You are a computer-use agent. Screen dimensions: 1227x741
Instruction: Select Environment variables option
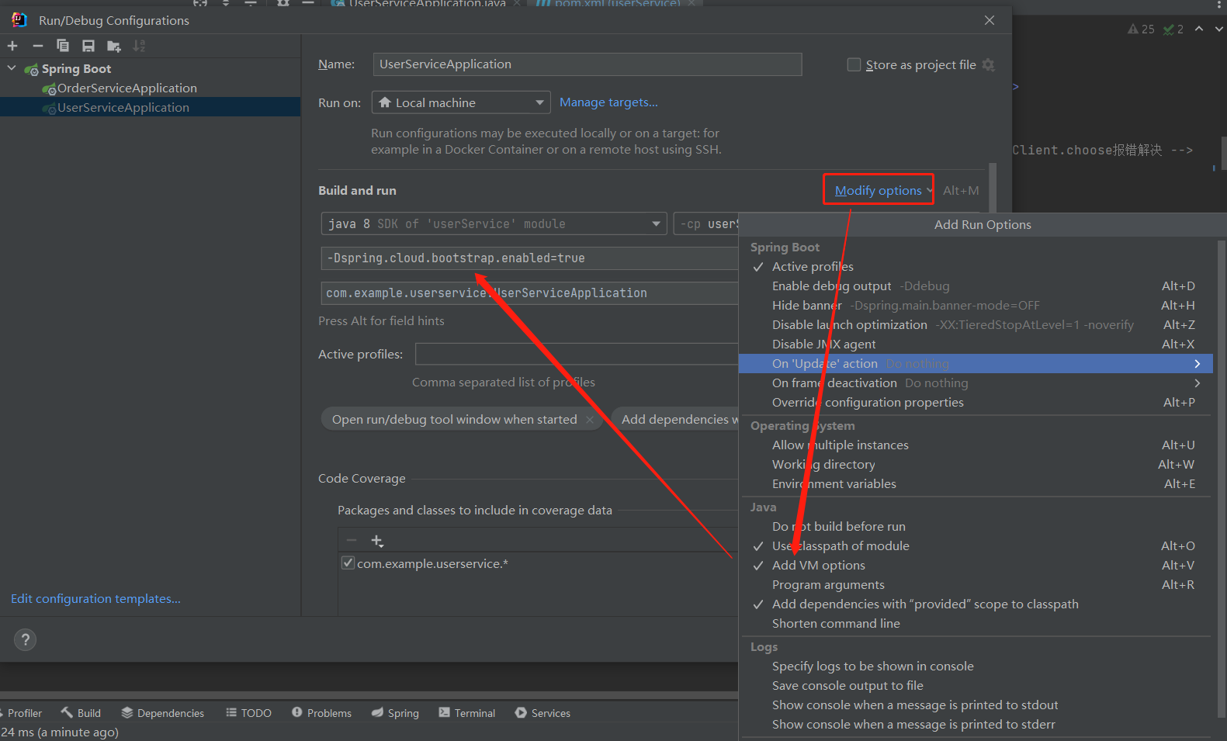coord(975,484)
